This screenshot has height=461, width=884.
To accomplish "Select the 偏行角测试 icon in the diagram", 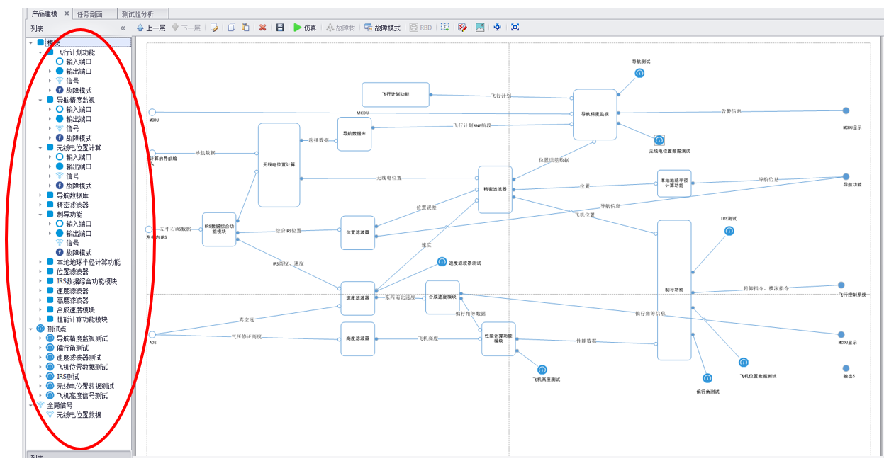I will click(x=707, y=379).
